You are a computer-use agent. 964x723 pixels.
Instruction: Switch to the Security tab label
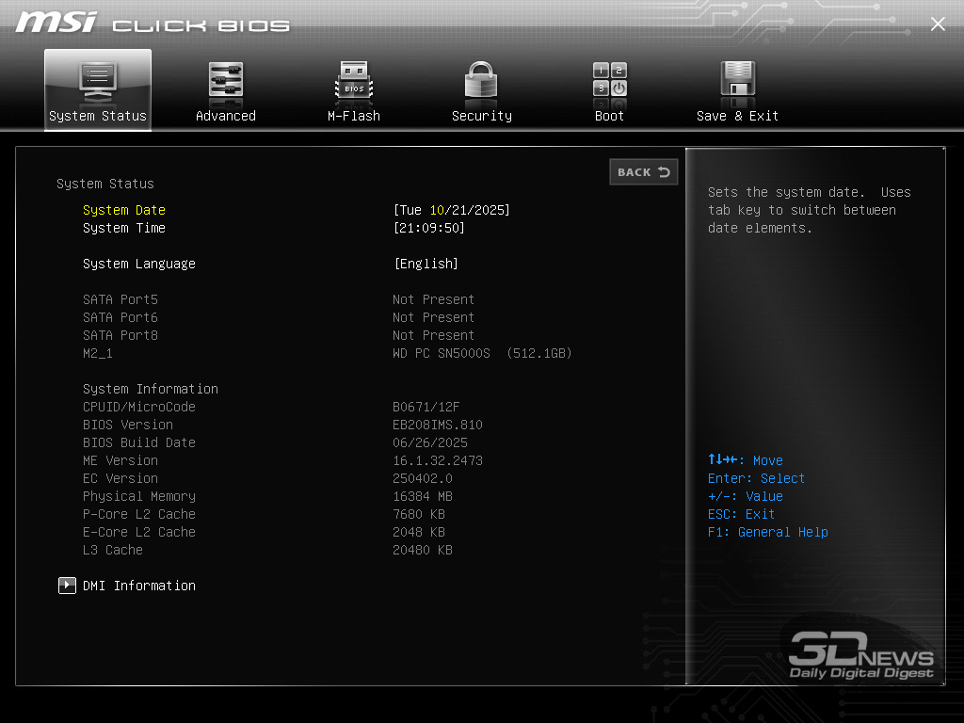click(481, 116)
